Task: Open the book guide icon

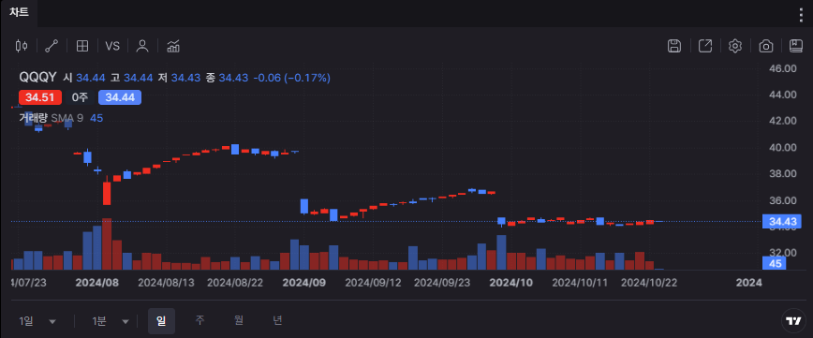Action: tap(796, 46)
